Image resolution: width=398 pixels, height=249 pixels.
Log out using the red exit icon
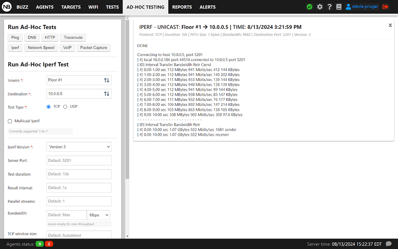coord(385,7)
